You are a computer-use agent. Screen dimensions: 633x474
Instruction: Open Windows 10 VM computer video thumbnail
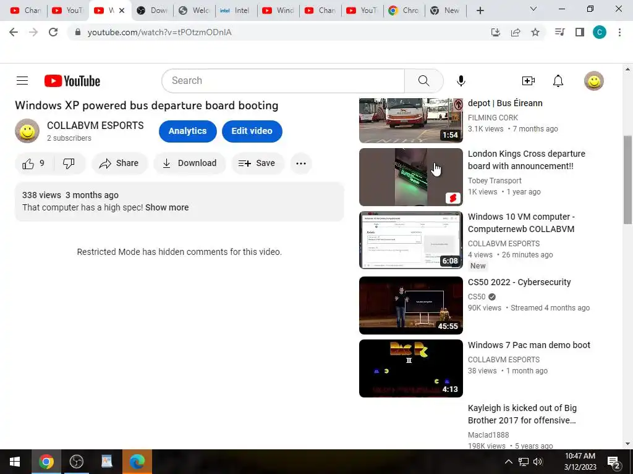tap(411, 240)
